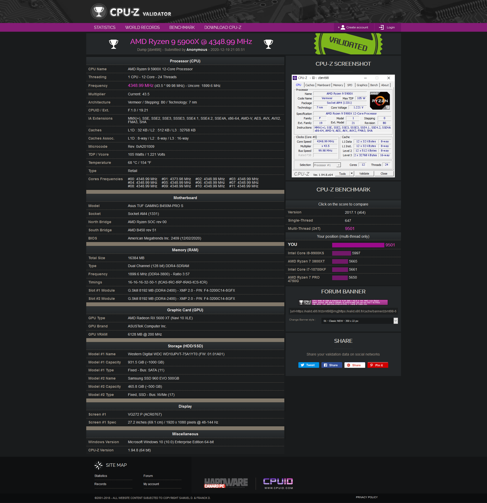Share via the Facebook Share button

point(331,365)
